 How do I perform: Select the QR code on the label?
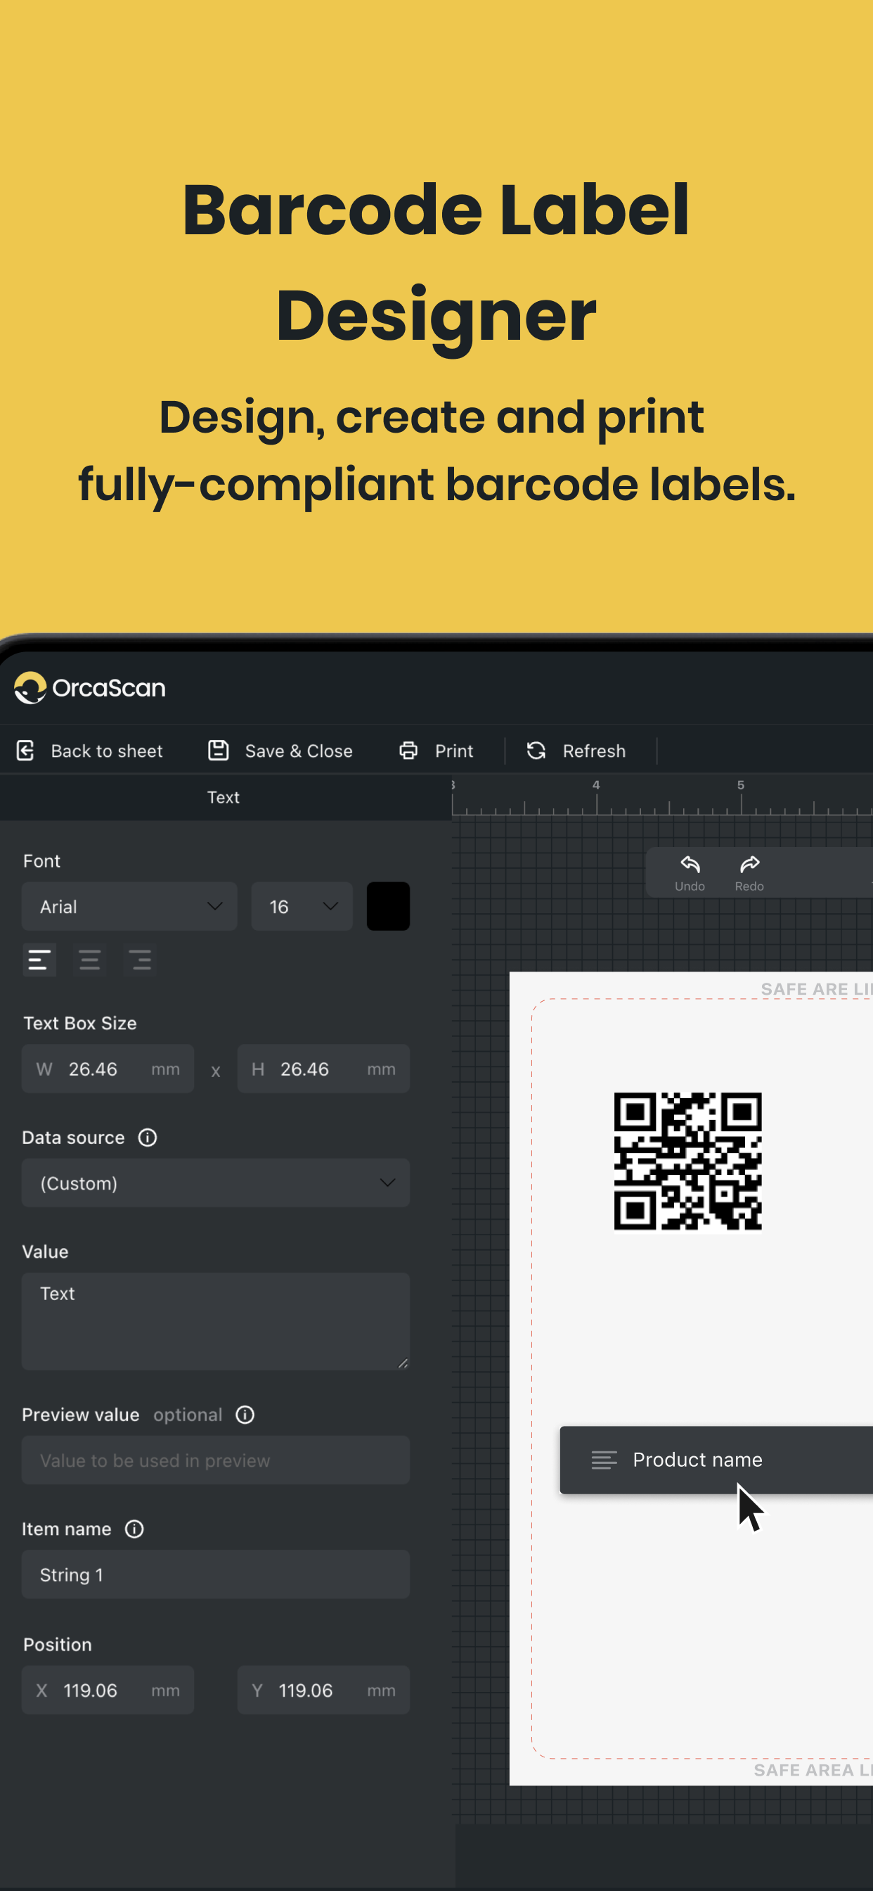click(687, 1161)
